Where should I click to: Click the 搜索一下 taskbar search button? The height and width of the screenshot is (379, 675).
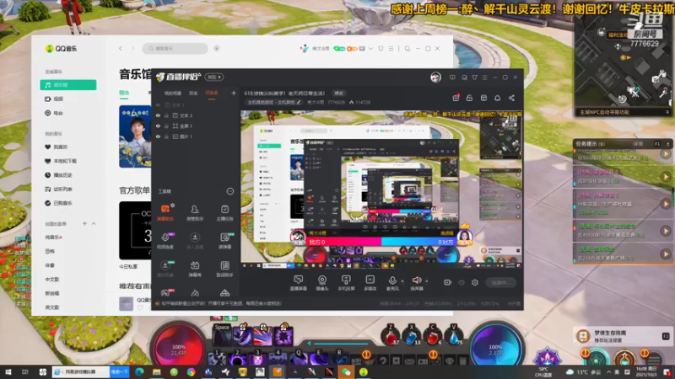coord(120,371)
